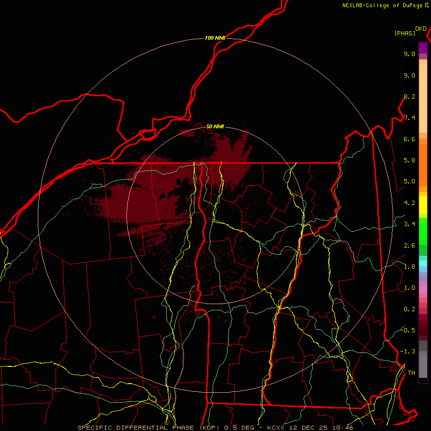Screen dimensions: 431x431
Task: Click the 0.2 legend value
Action: point(409,309)
